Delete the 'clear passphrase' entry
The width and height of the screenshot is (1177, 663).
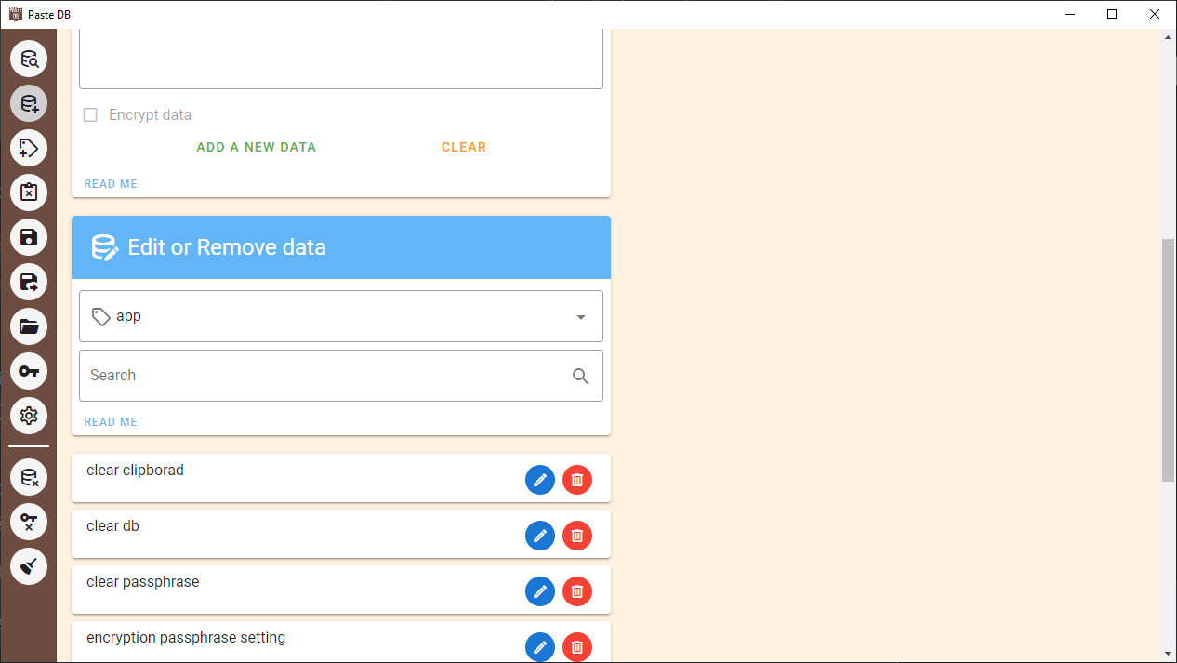click(x=577, y=591)
